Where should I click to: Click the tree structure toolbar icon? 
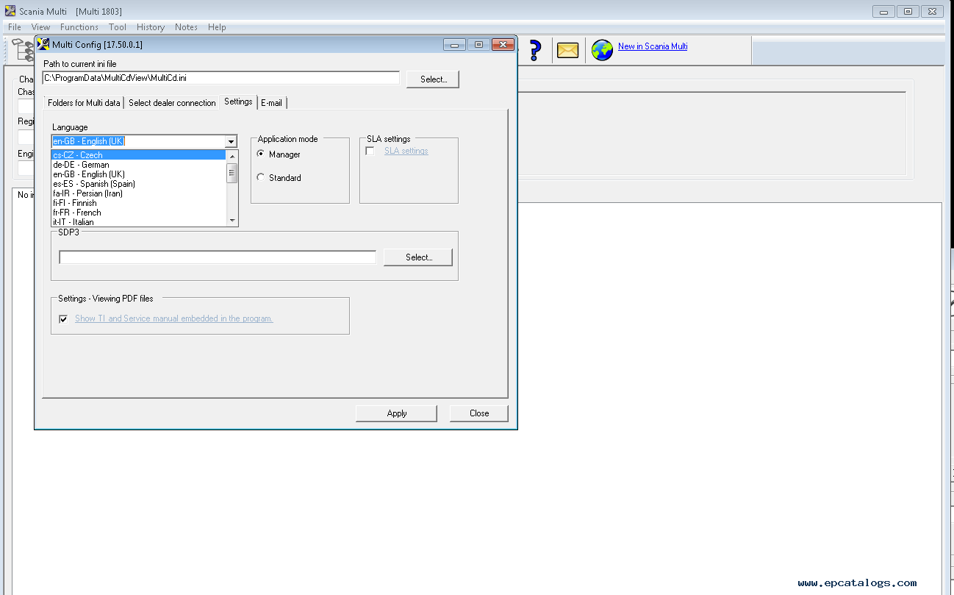(x=23, y=50)
